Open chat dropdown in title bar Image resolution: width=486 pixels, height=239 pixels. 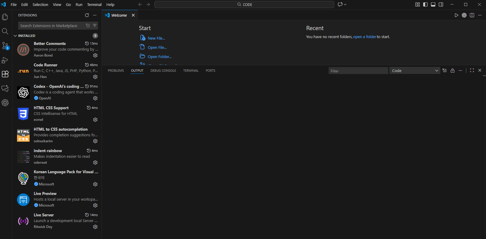tap(345, 4)
